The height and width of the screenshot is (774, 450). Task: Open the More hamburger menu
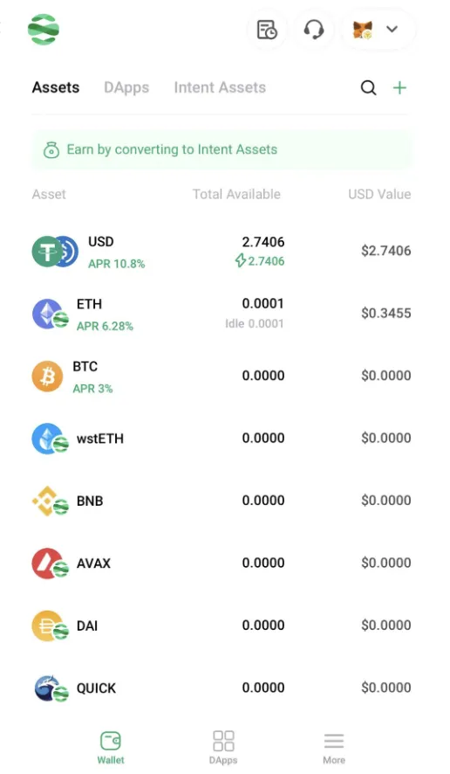[334, 747]
